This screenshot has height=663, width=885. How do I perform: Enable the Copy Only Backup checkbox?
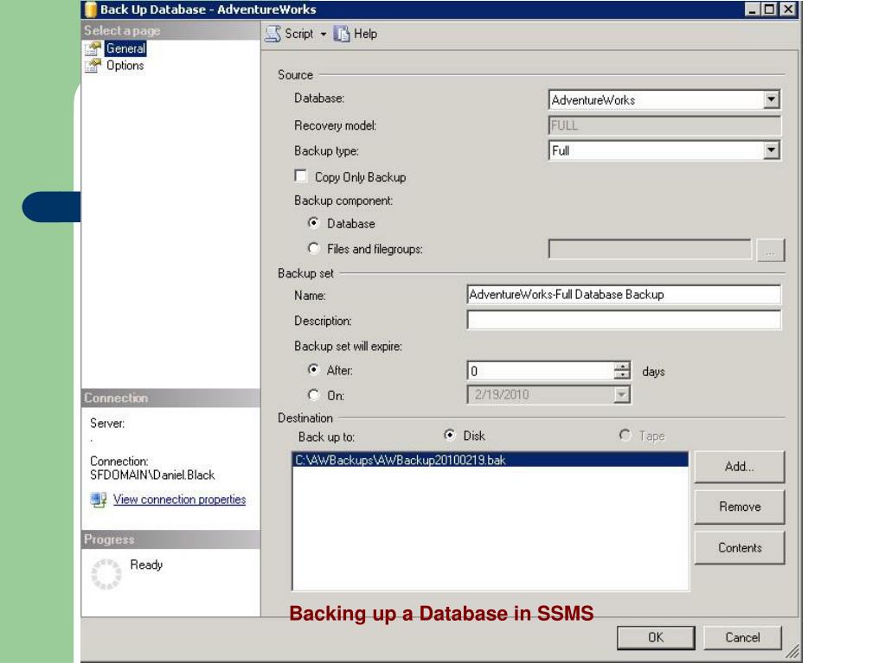[301, 176]
